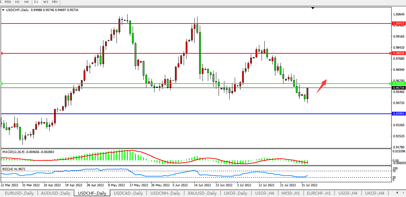
Task: Click the chart shift triangle marker at top
Action: click(313, 8)
